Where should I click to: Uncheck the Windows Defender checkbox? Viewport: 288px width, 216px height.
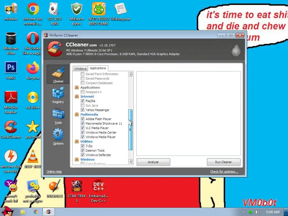click(83, 155)
